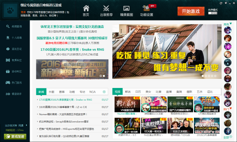Switch to the 集锦 tab
The width and height of the screenshot is (237, 142).
(179, 92)
